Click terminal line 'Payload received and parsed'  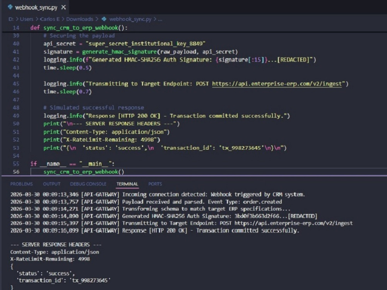146,202
